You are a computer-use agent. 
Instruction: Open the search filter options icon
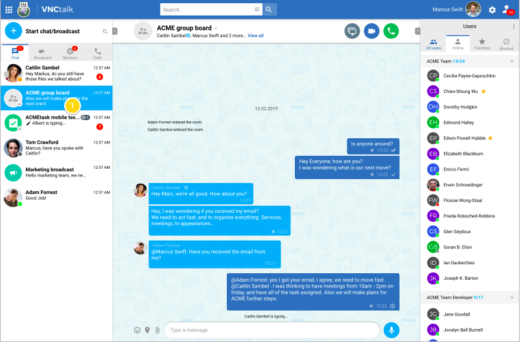[x=257, y=10]
